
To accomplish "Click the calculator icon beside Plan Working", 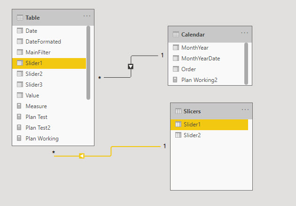I will click(x=19, y=138).
